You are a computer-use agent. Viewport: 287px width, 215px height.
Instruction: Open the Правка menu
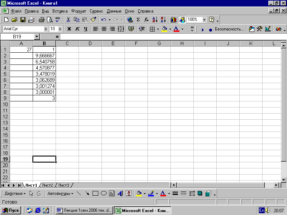(x=32, y=11)
